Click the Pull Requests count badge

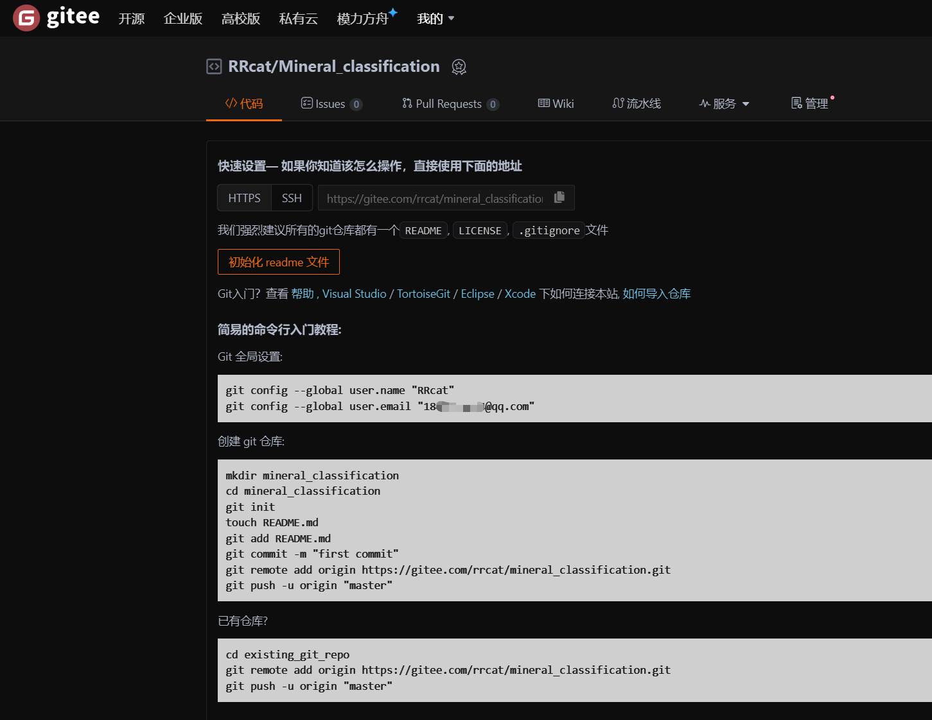(x=493, y=105)
